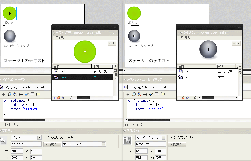
Task: Open the ボタン symbol behavior dropdown
Action: tap(26, 138)
